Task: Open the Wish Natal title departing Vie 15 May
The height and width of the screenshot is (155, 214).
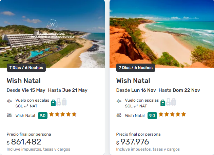Action: tap(23, 81)
